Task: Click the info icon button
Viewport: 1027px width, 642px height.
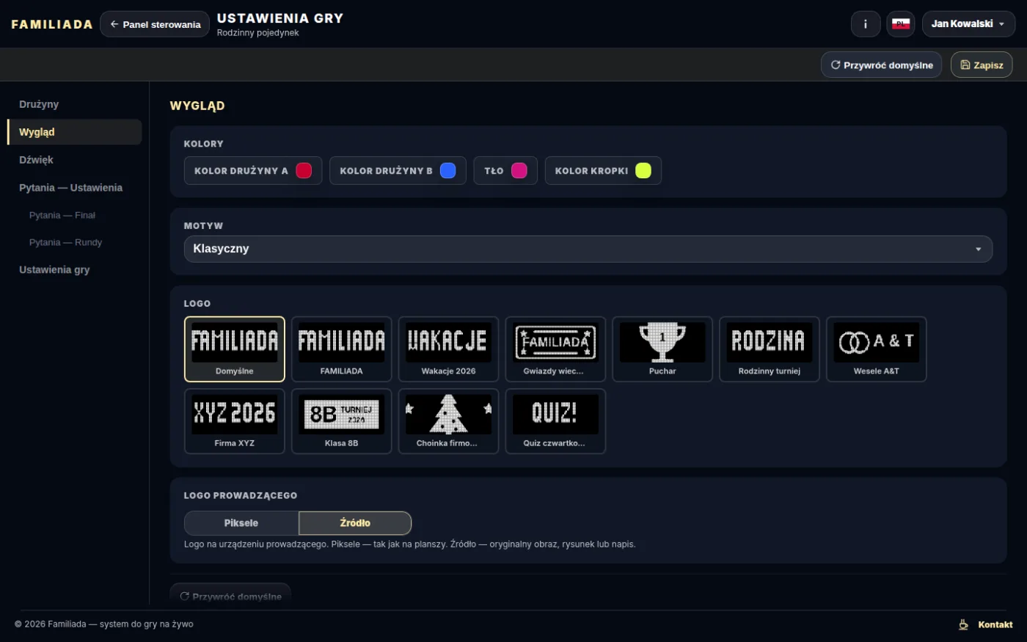Action: click(866, 24)
